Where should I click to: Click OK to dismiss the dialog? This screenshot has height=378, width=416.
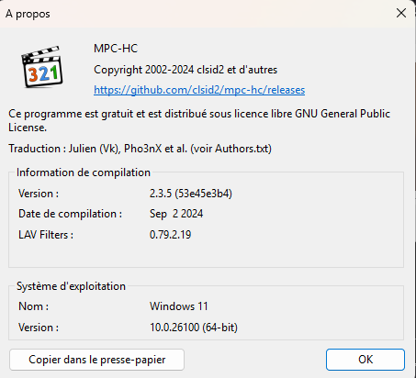click(365, 360)
